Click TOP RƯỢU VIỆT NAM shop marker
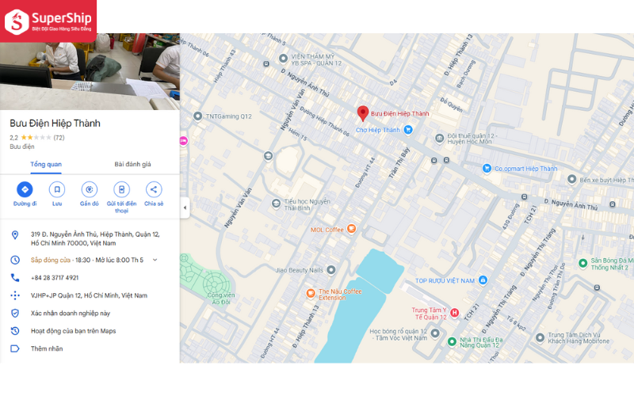The height and width of the screenshot is (396, 634). pos(483,280)
